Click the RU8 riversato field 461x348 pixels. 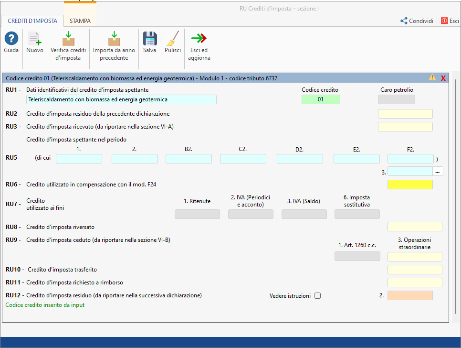[415, 227]
